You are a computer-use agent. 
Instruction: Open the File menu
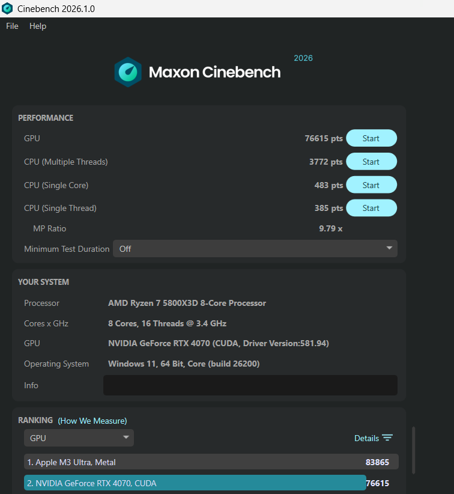[12, 26]
